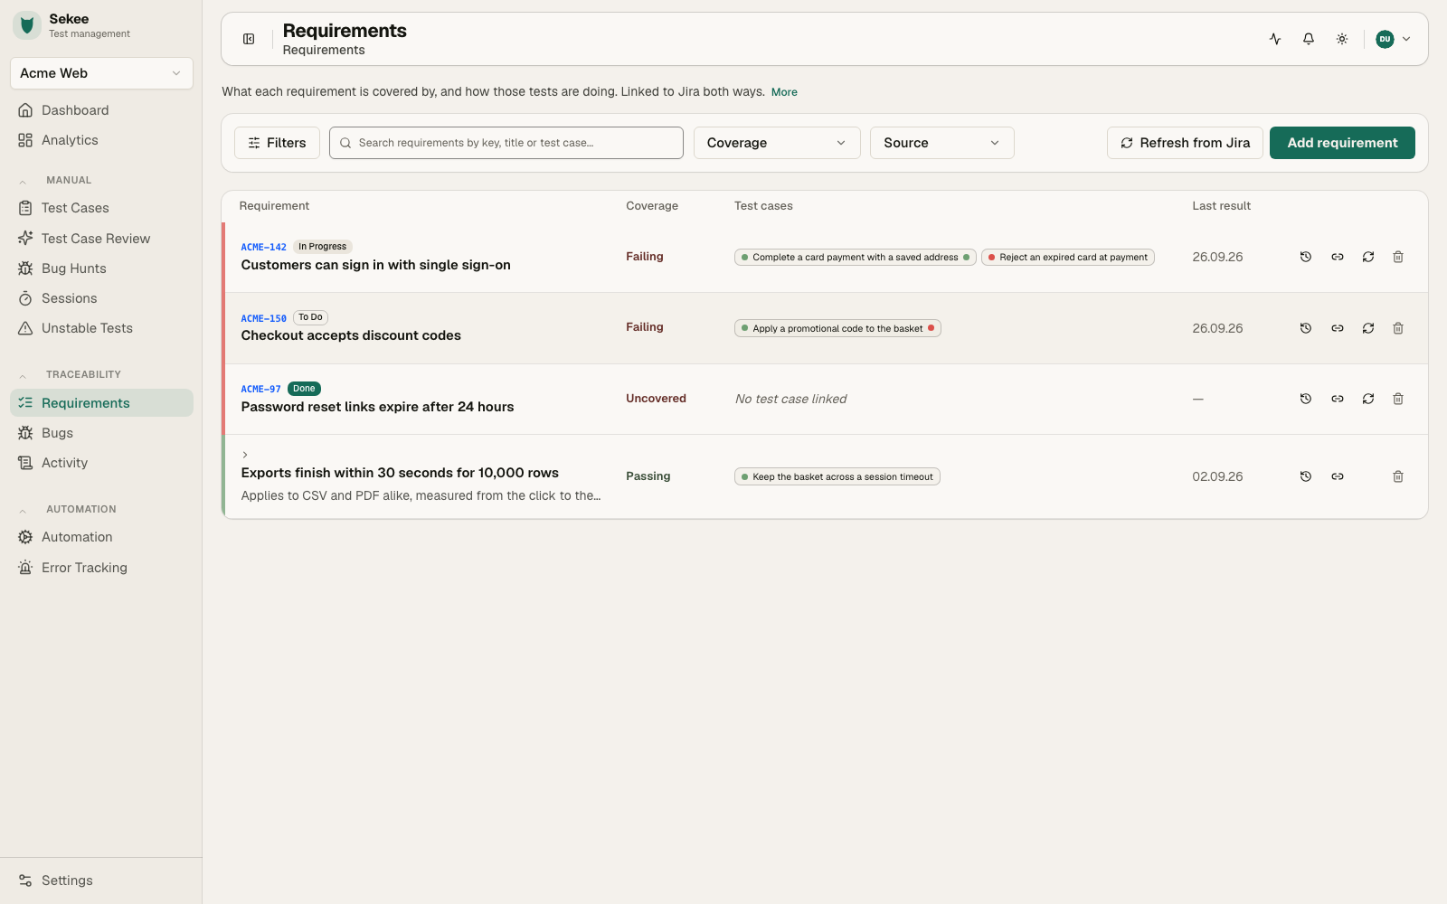1447x904 pixels.
Task: Link a test case to ACME-142
Action: tap(1338, 257)
